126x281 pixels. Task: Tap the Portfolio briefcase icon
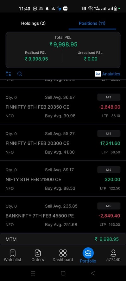(88, 253)
